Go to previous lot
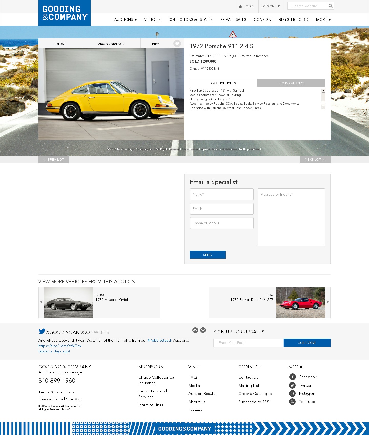The width and height of the screenshot is (369, 435). (x=54, y=159)
